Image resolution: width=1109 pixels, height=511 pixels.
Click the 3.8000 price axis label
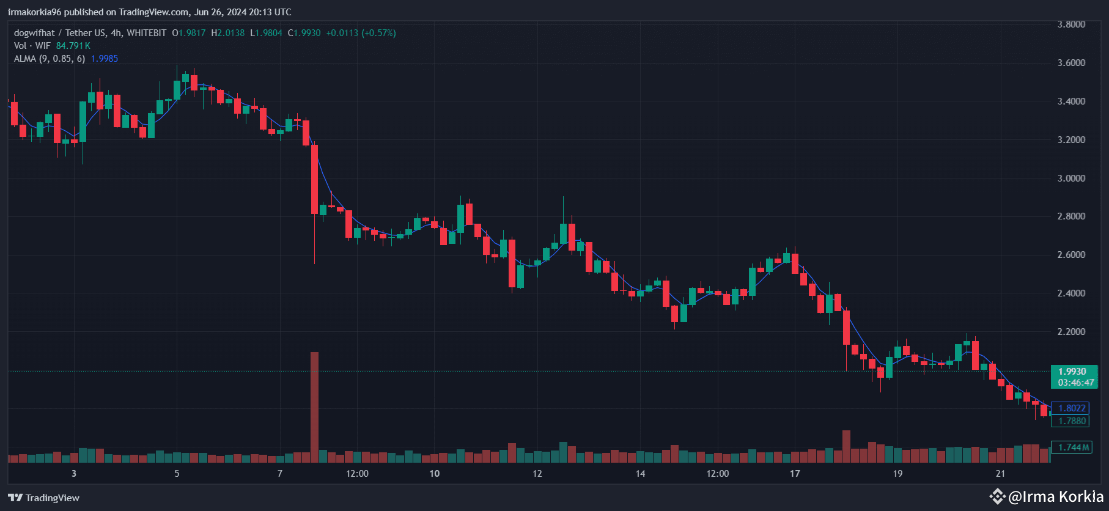click(x=1071, y=24)
